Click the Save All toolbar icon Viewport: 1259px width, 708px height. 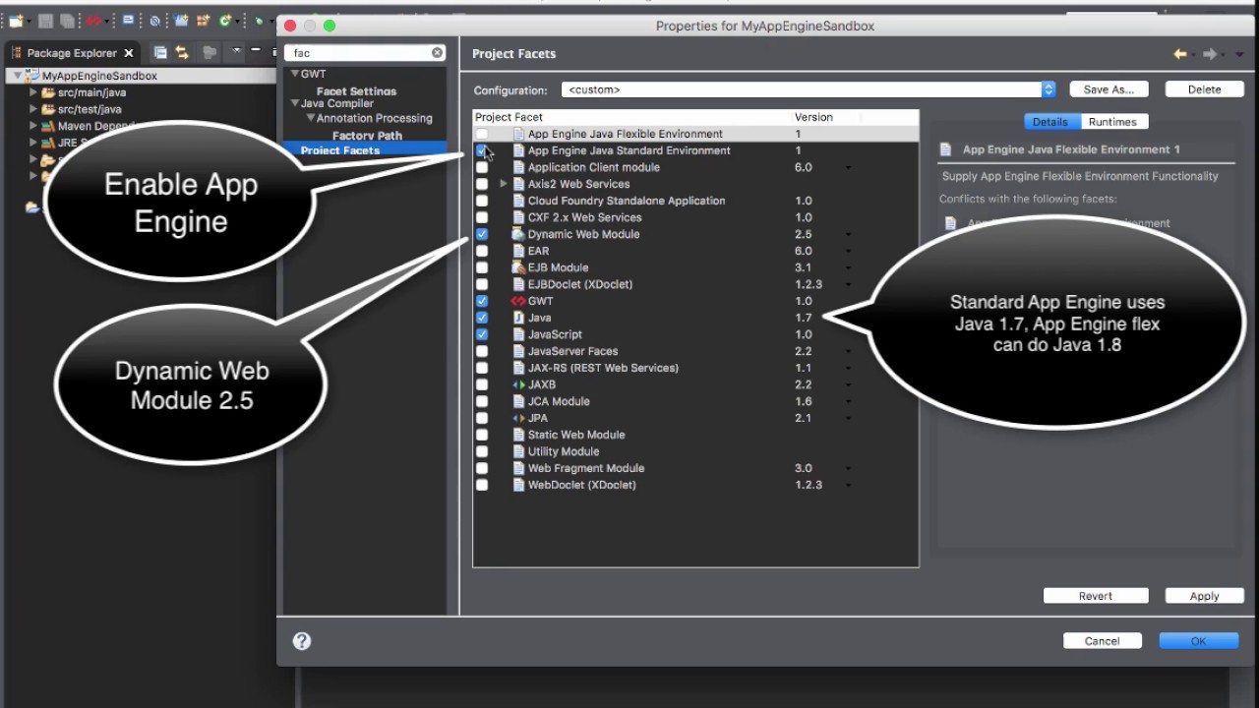pyautogui.click(x=67, y=21)
